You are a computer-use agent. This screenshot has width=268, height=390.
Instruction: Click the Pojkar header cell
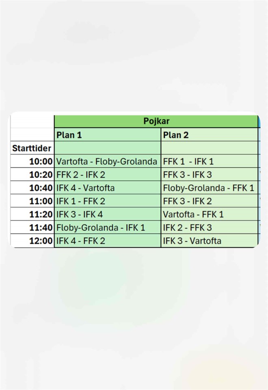pos(156,121)
